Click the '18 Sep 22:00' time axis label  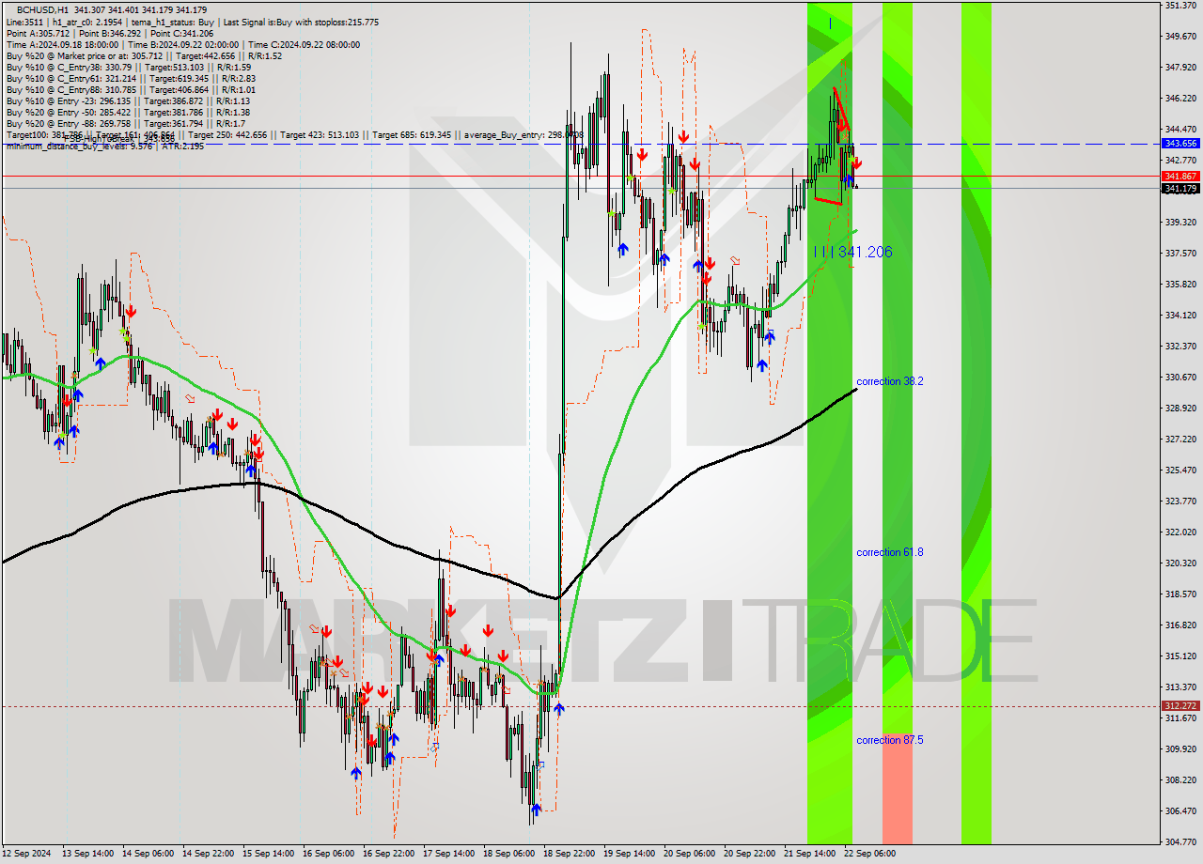[571, 854]
